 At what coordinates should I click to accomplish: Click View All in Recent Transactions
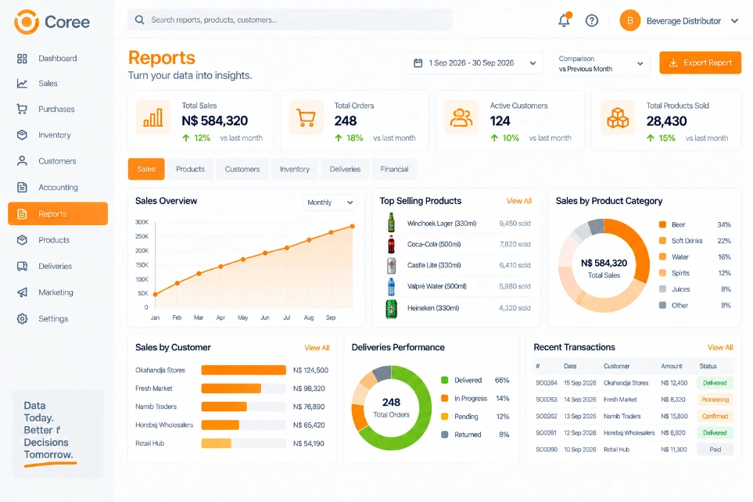click(720, 347)
